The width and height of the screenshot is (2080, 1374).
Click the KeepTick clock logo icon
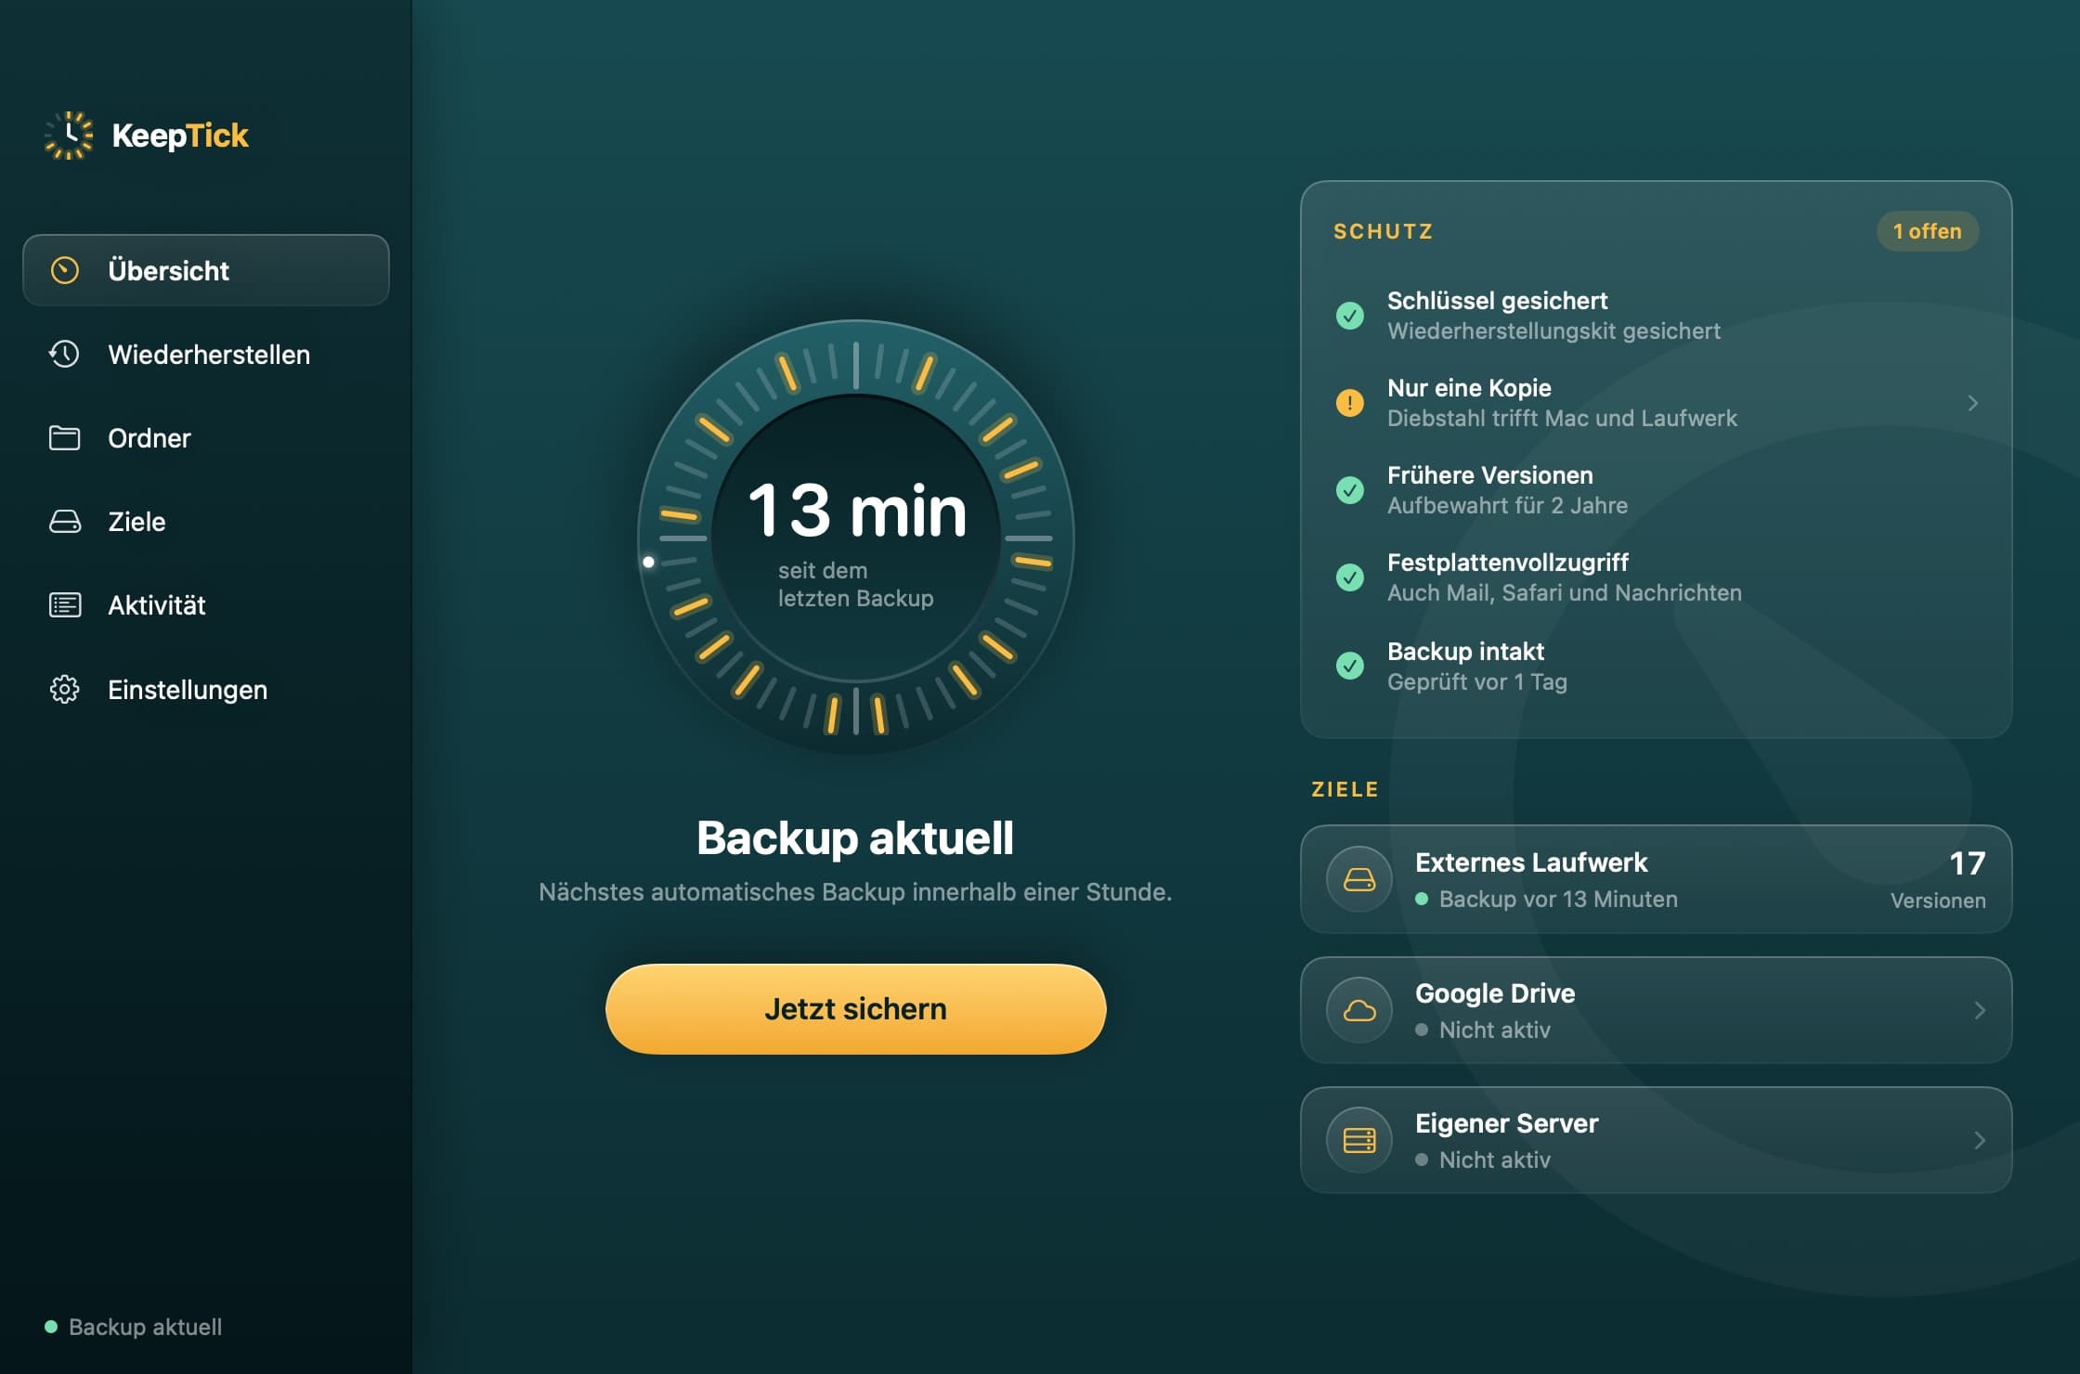click(69, 136)
